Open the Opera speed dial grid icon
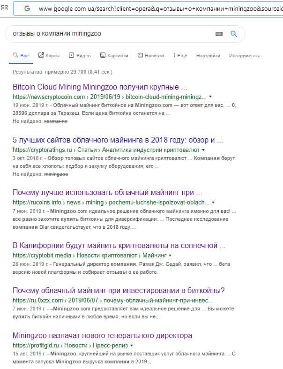 click(5, 8)
